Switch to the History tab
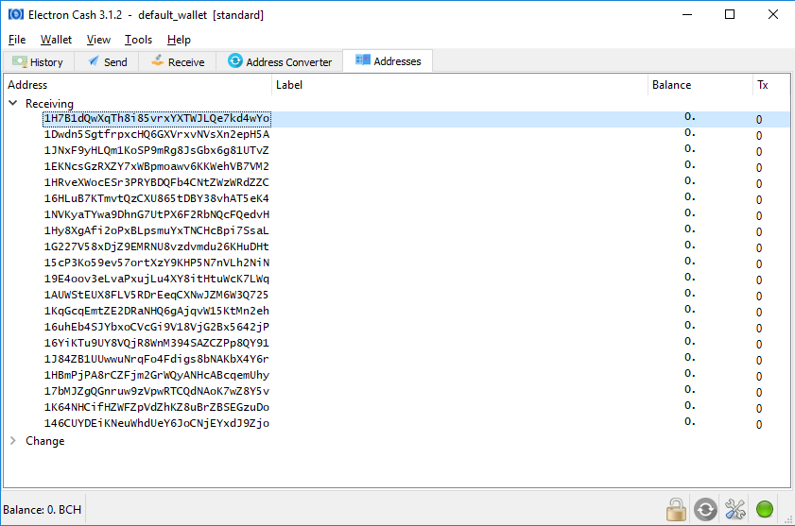This screenshot has width=795, height=526. point(38,61)
